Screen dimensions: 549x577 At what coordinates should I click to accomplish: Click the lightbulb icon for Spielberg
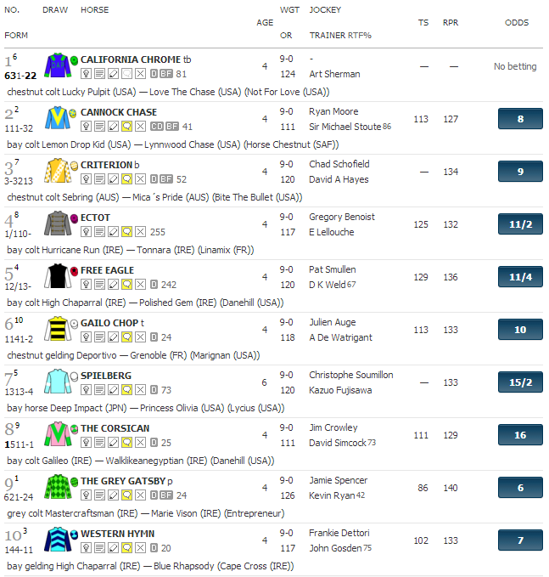pyautogui.click(x=86, y=390)
